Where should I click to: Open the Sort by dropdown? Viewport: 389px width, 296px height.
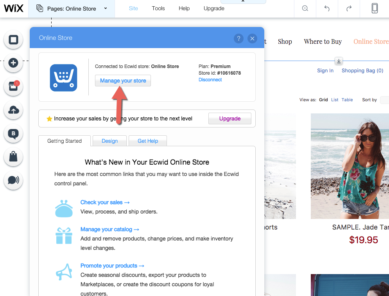(x=385, y=100)
